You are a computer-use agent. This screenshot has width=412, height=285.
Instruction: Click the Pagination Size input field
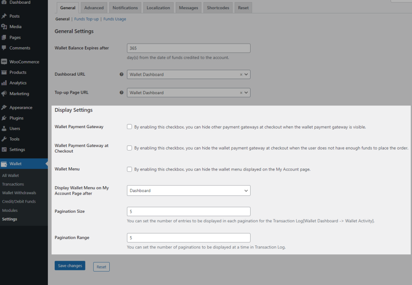(x=188, y=211)
